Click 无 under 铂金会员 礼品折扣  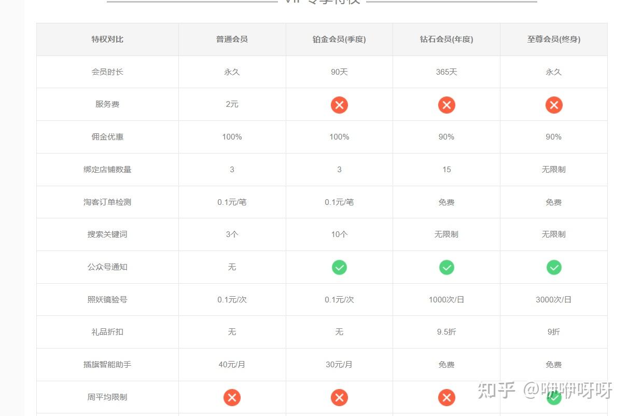pos(339,332)
